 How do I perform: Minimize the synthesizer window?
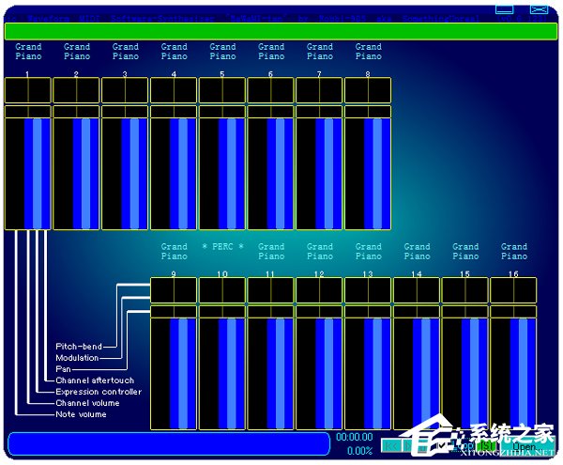(505, 9)
